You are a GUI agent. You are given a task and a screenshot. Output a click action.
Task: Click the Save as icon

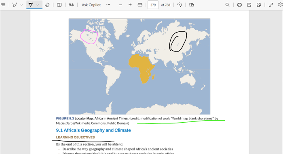pos(259,5)
